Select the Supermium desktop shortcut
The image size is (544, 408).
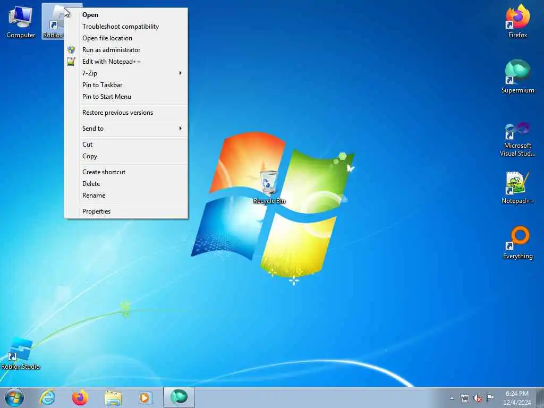coord(517,76)
